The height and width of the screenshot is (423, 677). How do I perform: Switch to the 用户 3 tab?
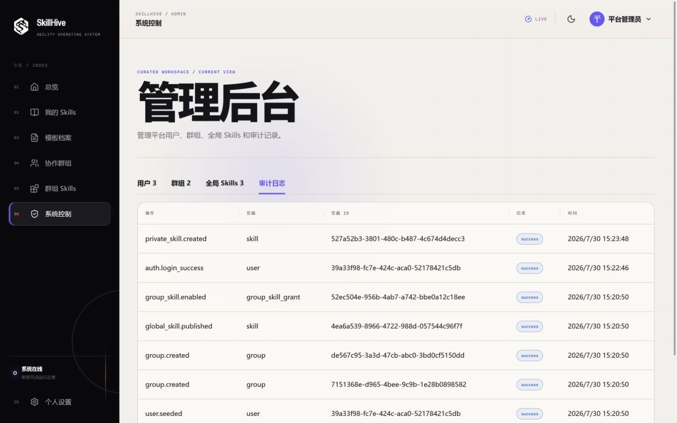[147, 183]
